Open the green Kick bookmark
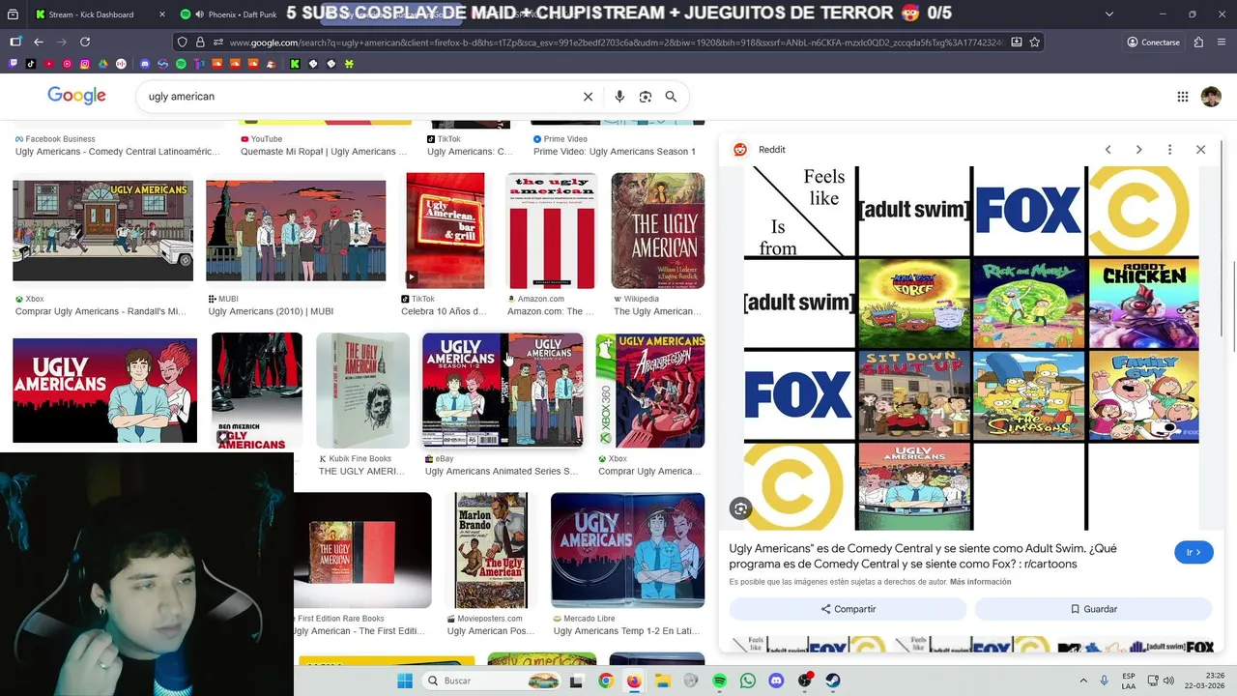Viewport: 1237px width, 696px height. 295,64
